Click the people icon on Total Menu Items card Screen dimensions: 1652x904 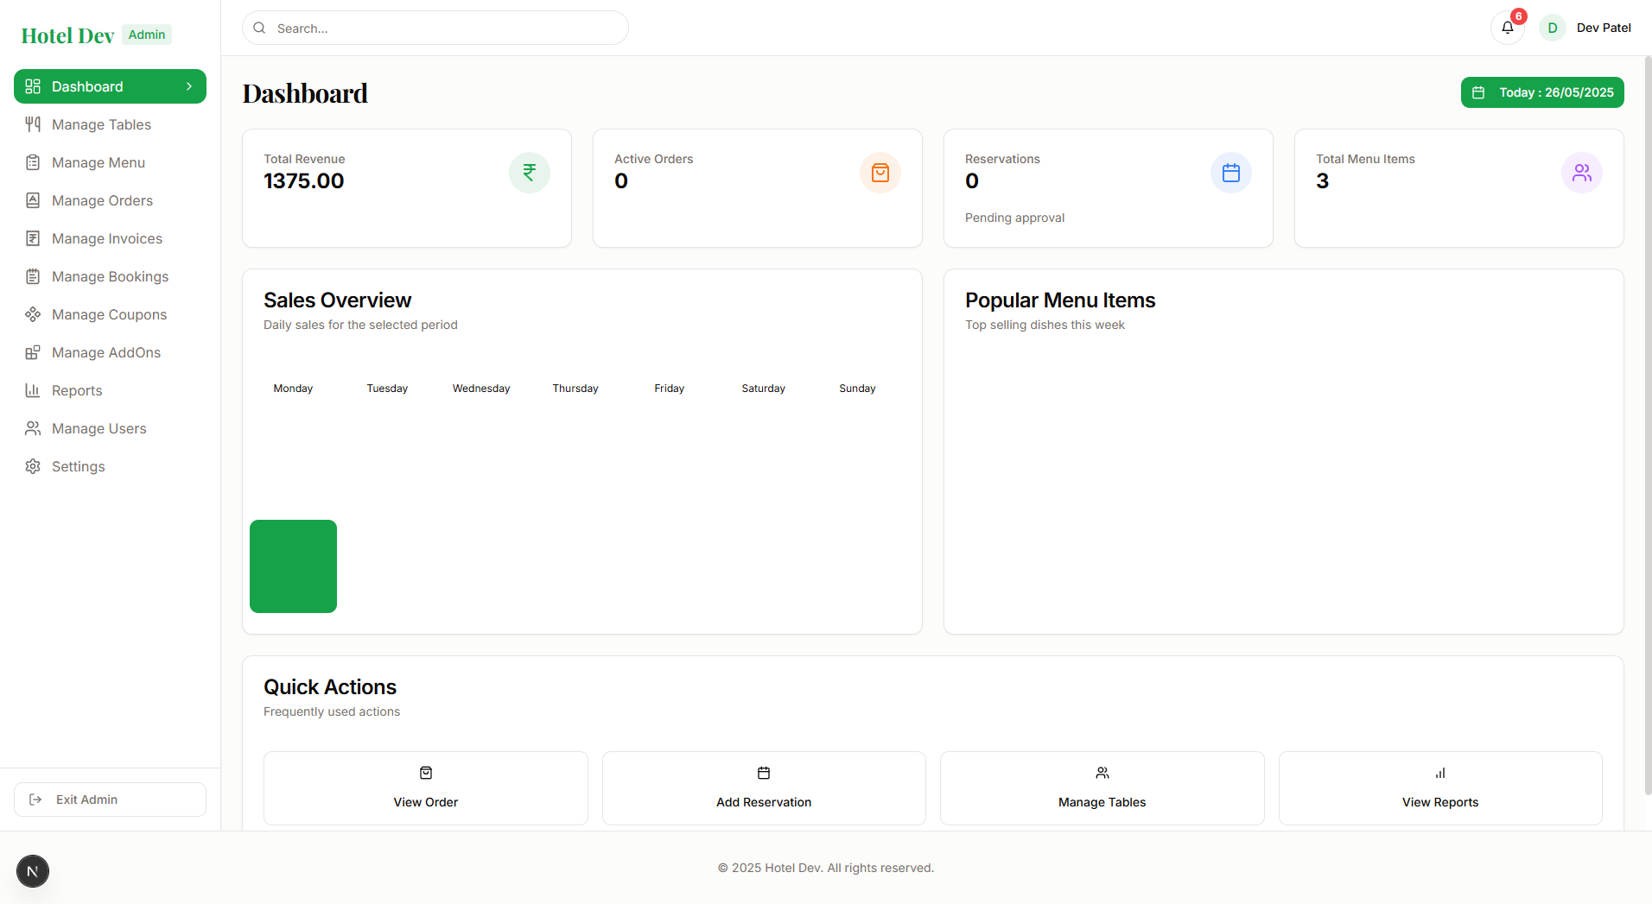tap(1581, 173)
